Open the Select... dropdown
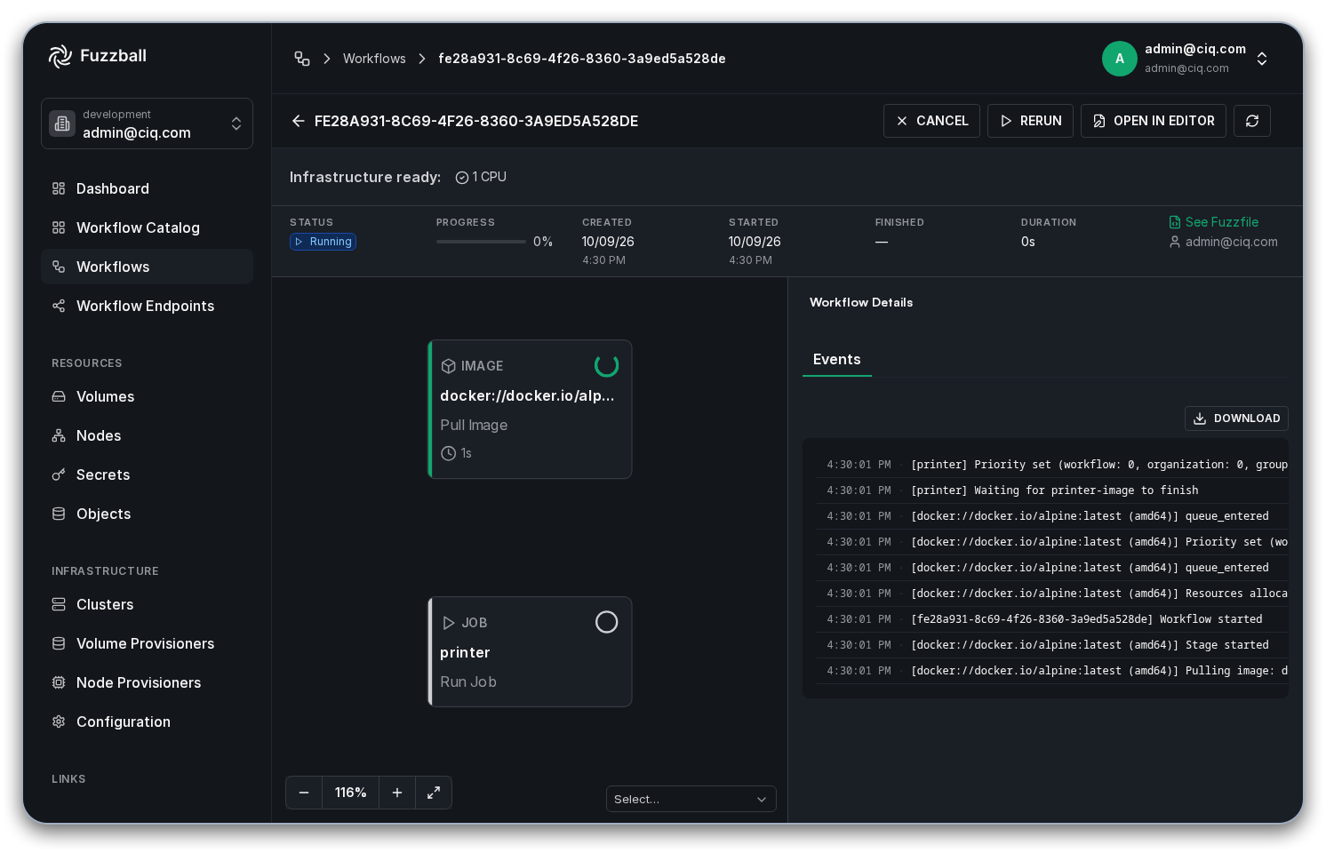This screenshot has width=1326, height=853. pos(691,799)
